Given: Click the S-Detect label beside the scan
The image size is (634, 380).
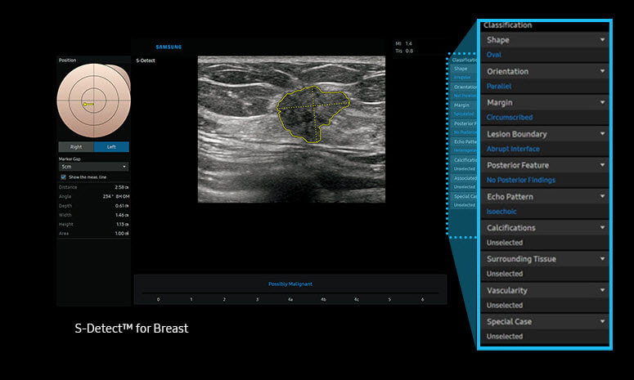Looking at the screenshot, I should click(146, 60).
